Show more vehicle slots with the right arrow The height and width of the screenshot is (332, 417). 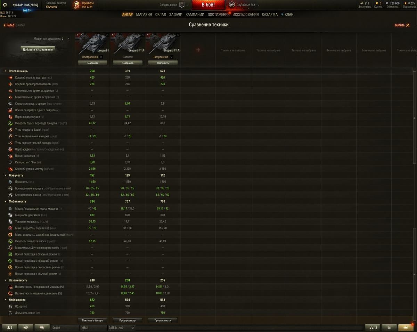pyautogui.click(x=413, y=50)
